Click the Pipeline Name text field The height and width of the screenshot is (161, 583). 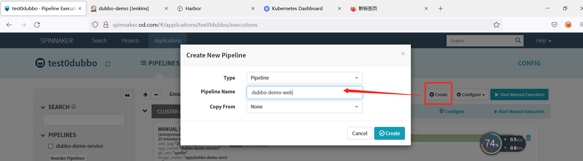pos(304,92)
